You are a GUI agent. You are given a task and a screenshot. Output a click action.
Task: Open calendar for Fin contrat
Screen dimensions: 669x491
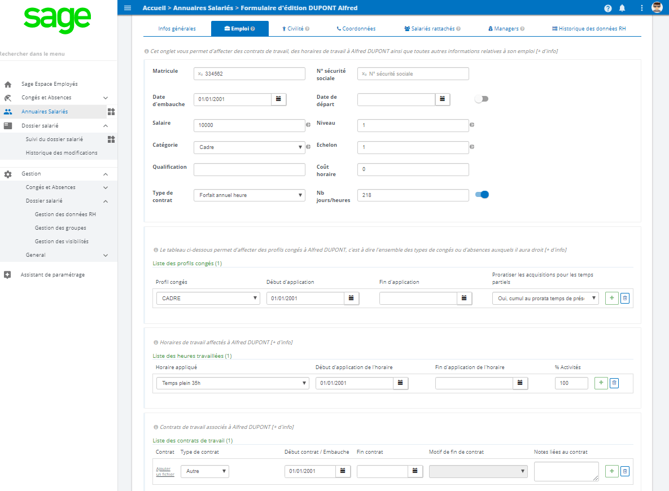(415, 471)
